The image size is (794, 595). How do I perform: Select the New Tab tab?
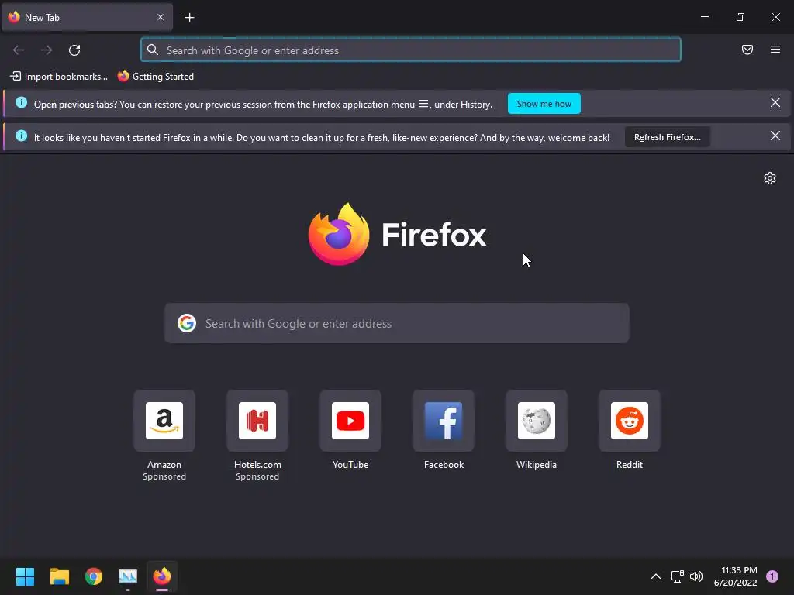pos(87,18)
